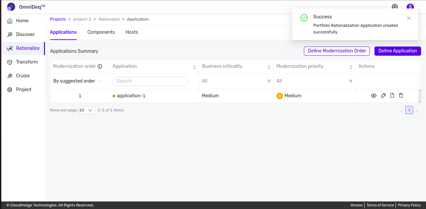Click Modernization order info icon
This screenshot has height=209, width=426.
click(x=100, y=66)
